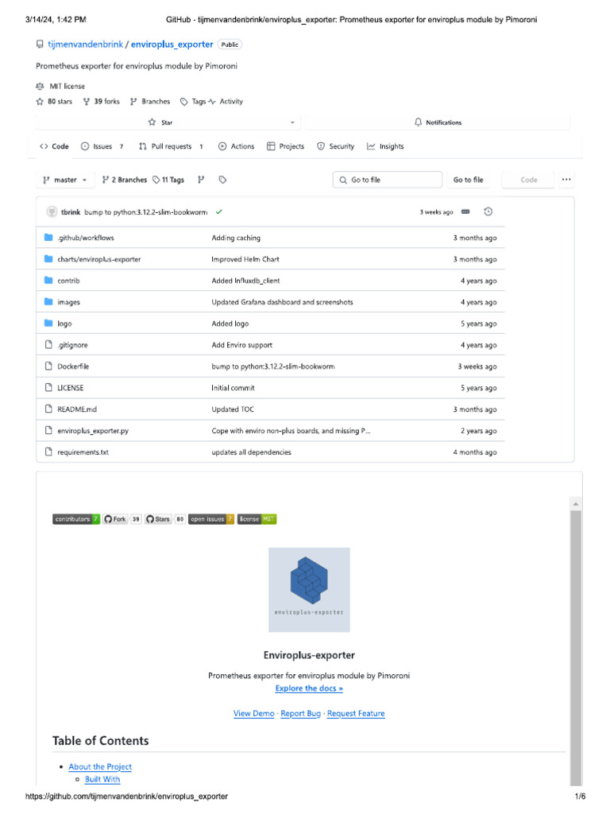Jump to About the Project section
This screenshot has height=814, width=610.
[100, 767]
